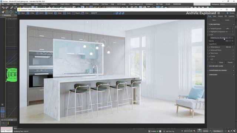Screen dimensions: 237x133
Task: Click the green teapot thumbnail icon in left panel
Action: point(11,75)
